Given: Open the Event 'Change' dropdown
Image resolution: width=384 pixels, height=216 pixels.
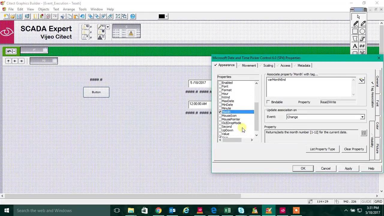Looking at the screenshot, I should tap(362, 117).
